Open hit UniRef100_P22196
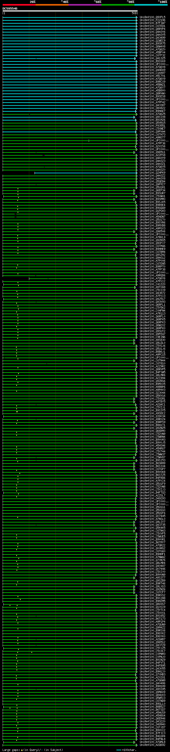The image size is (170, 752). click(152, 20)
